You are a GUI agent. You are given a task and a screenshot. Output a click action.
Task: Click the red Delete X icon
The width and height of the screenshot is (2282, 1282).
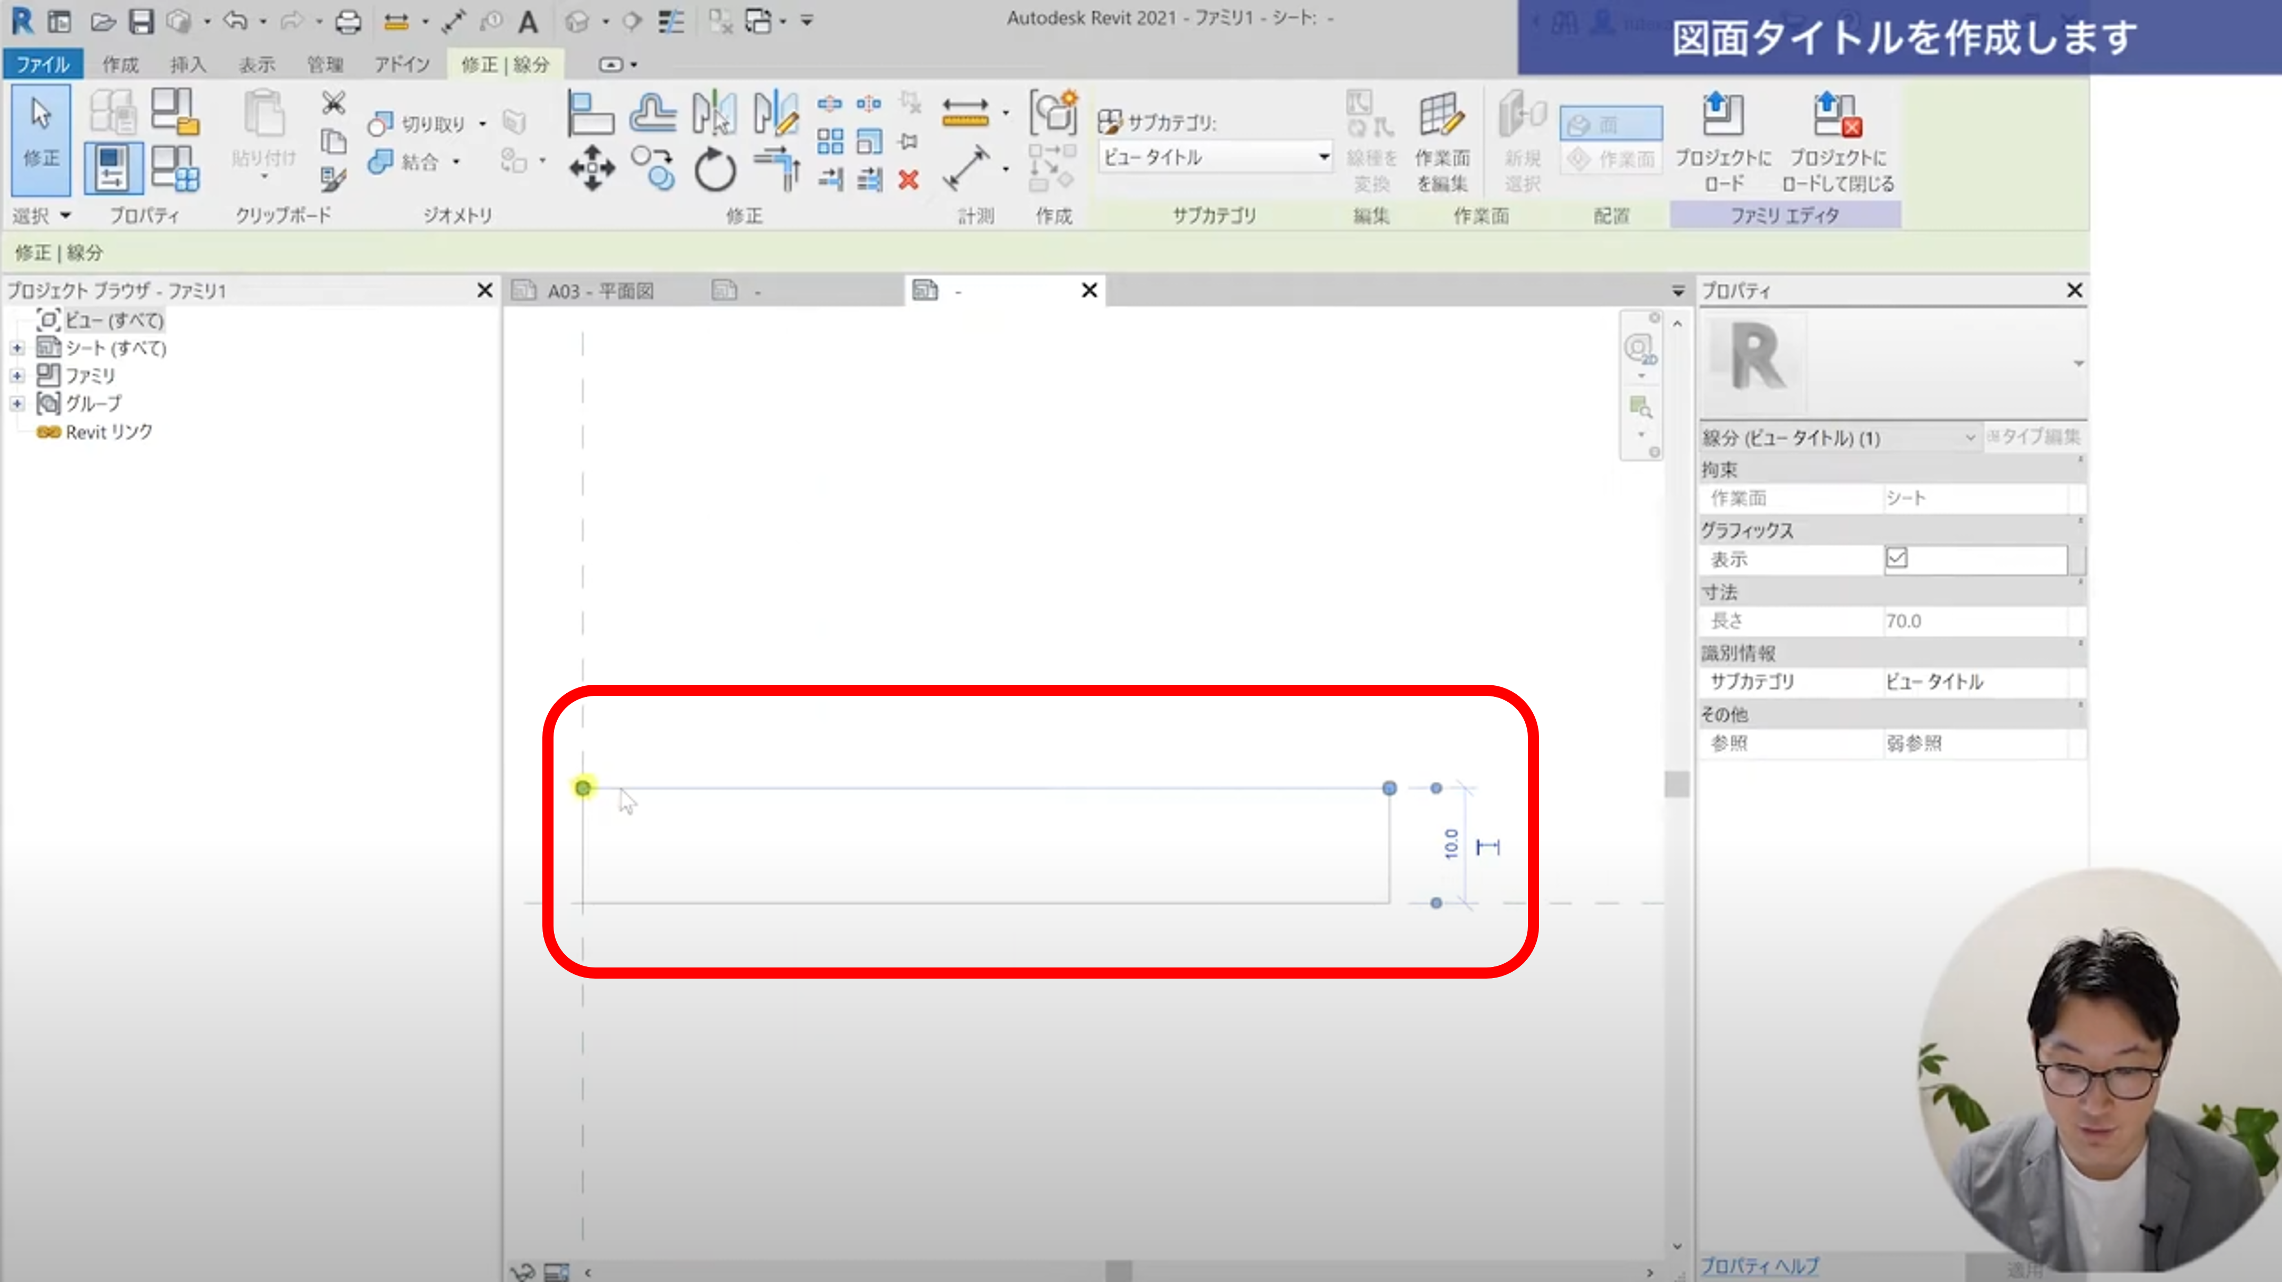908,181
